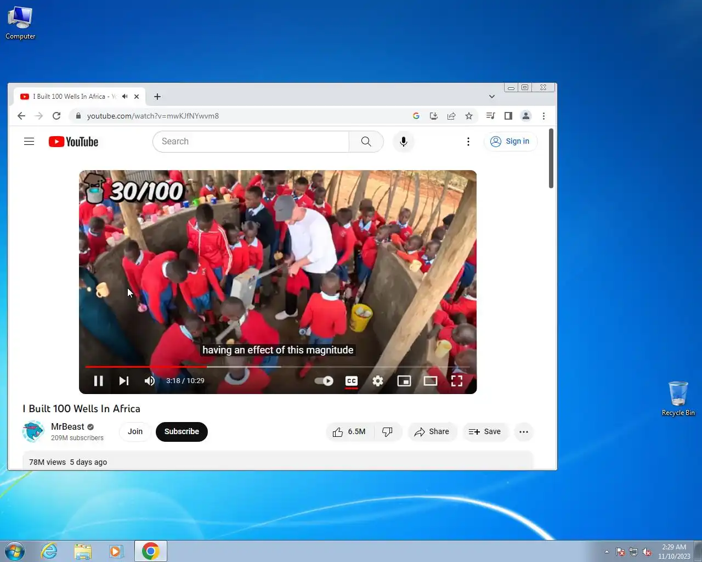The height and width of the screenshot is (562, 702).
Task: Pause the video playback
Action: point(99,381)
